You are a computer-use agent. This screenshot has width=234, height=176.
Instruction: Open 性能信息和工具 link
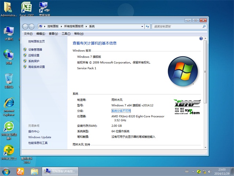pyautogui.click(x=38, y=143)
